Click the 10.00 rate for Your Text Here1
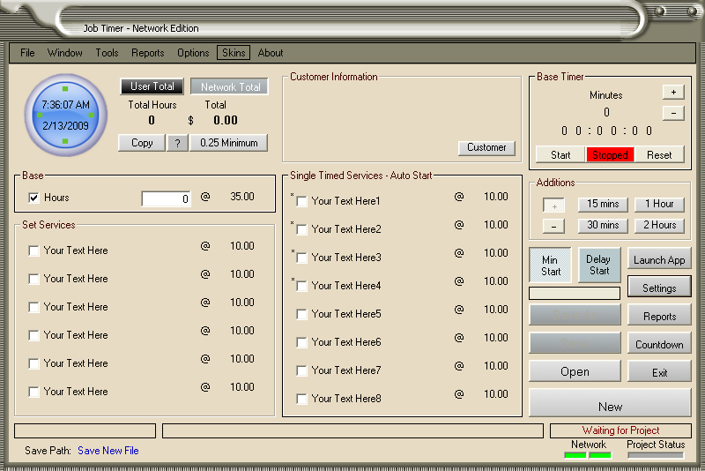This screenshot has height=471, width=705. (x=496, y=197)
